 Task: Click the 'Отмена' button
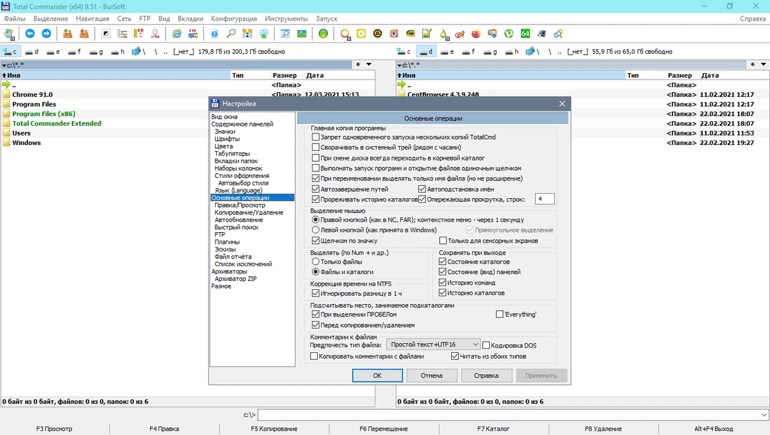click(431, 375)
